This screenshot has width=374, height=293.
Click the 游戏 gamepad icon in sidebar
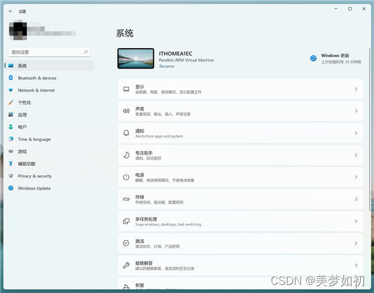[x=11, y=151]
